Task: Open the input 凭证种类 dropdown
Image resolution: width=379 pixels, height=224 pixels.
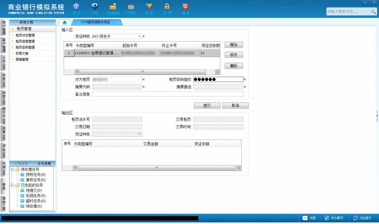Action: [x=139, y=36]
